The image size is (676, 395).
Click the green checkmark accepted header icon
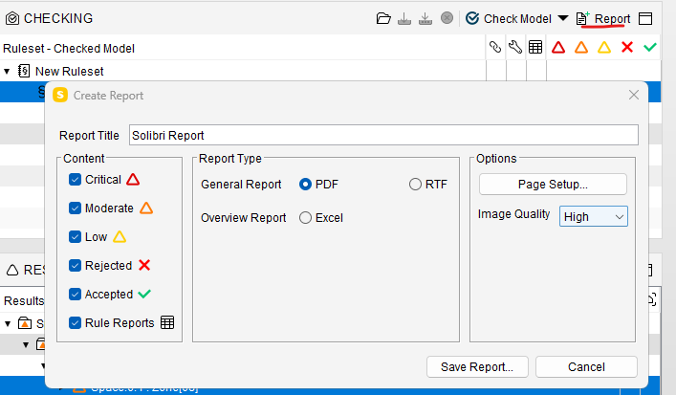[x=650, y=47]
